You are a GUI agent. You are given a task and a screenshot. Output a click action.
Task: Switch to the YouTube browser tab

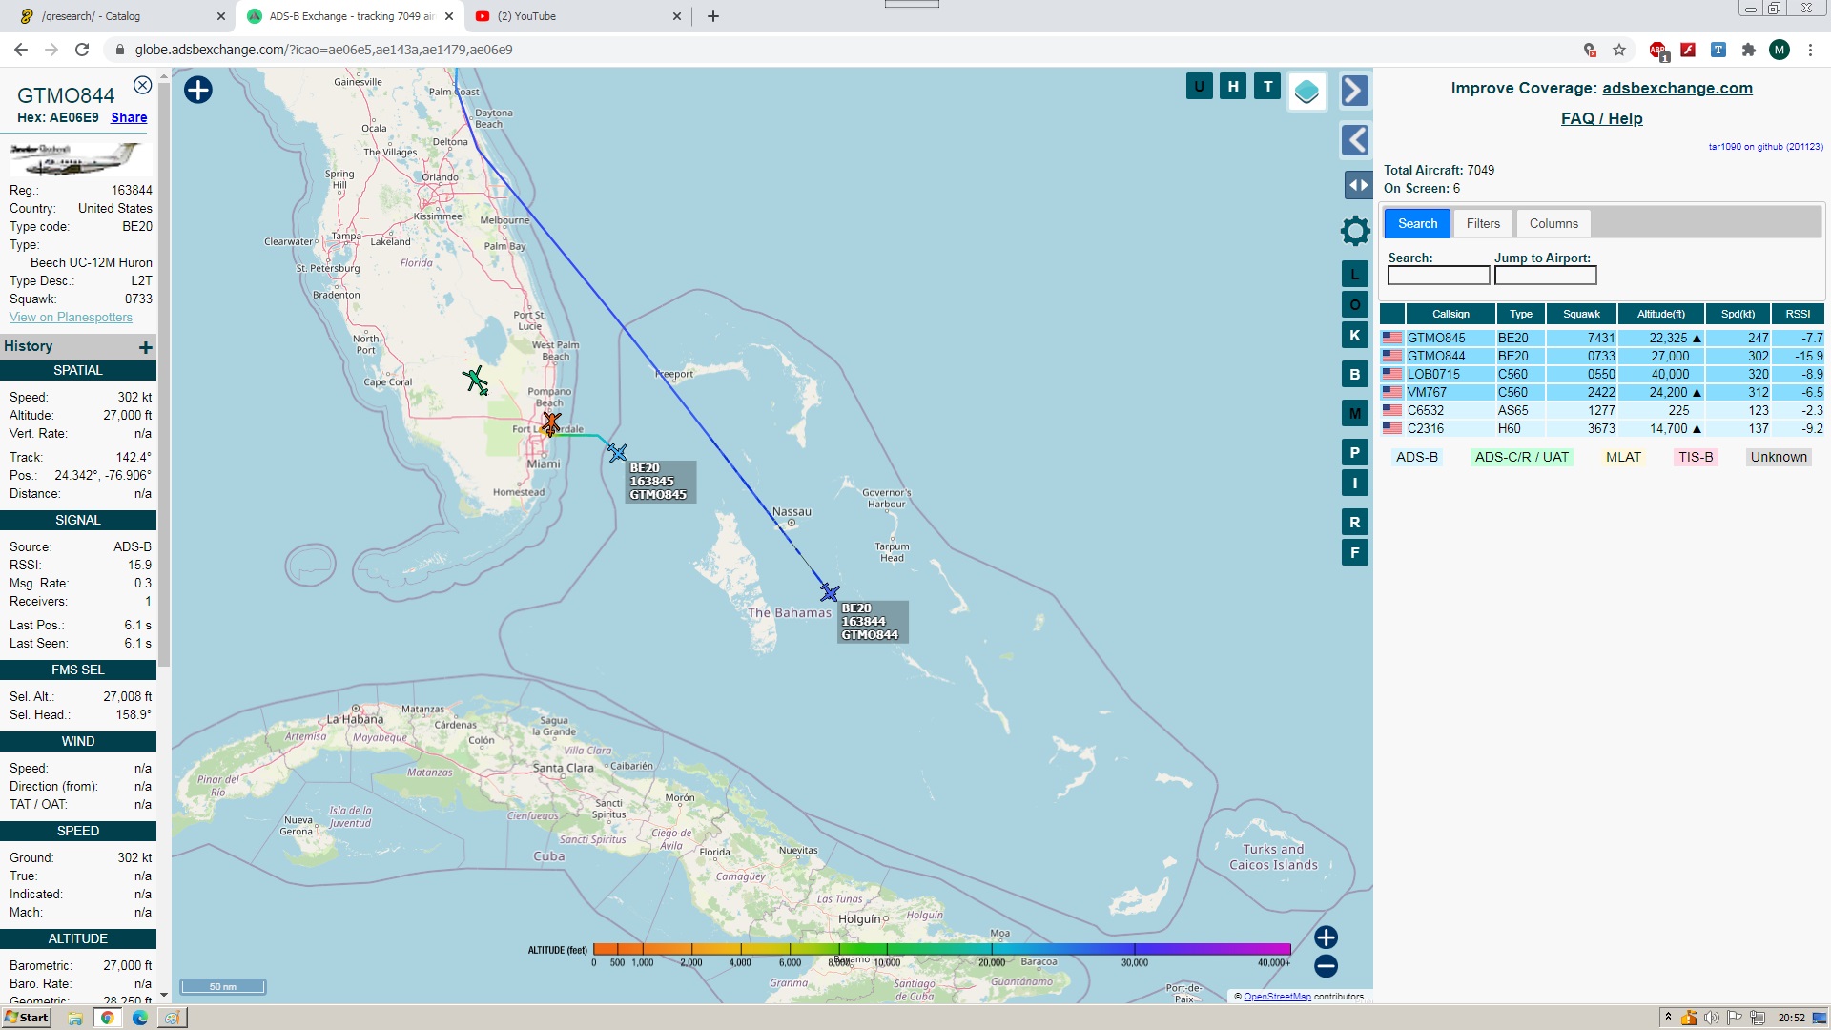tap(579, 16)
